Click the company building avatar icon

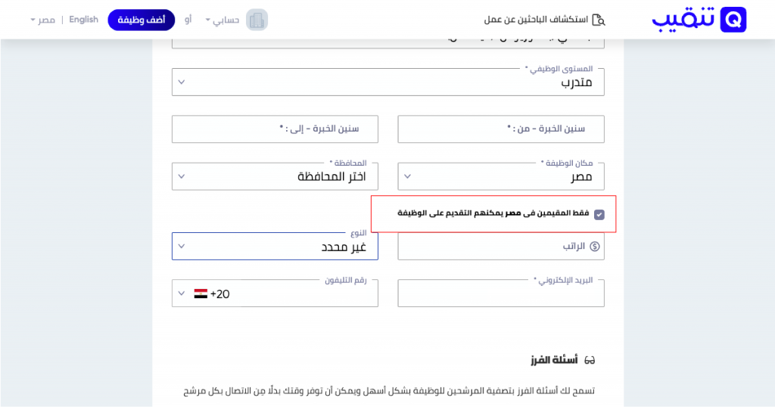pos(257,20)
